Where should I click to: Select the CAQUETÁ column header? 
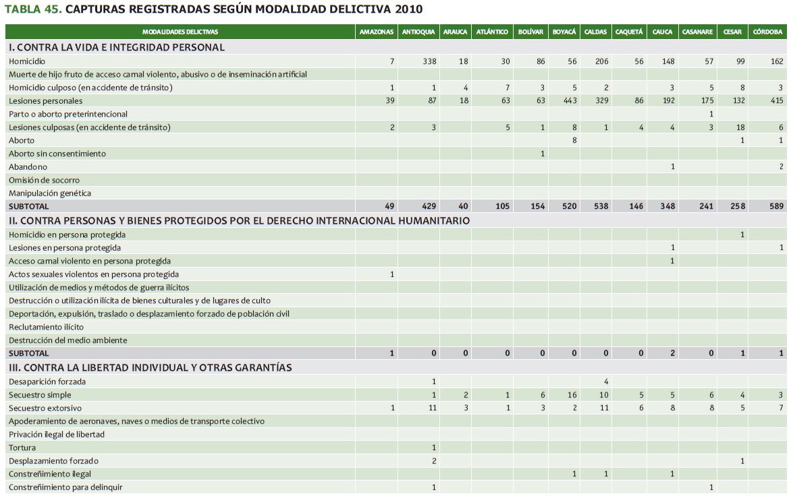(629, 32)
